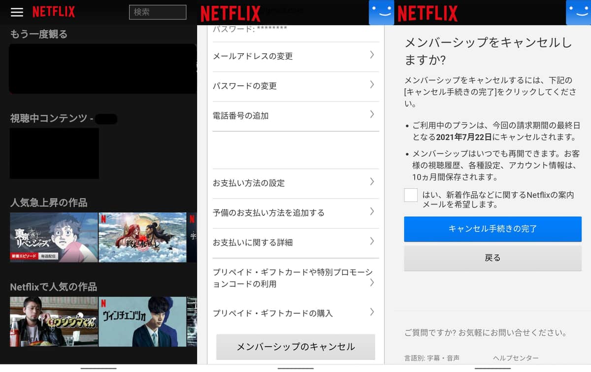Expand パスワードの変更 arrow
This screenshot has width=591, height=372.
pos(372,85)
